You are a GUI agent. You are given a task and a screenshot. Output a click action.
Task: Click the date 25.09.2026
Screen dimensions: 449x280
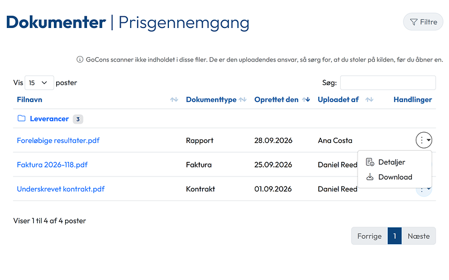[x=273, y=165]
